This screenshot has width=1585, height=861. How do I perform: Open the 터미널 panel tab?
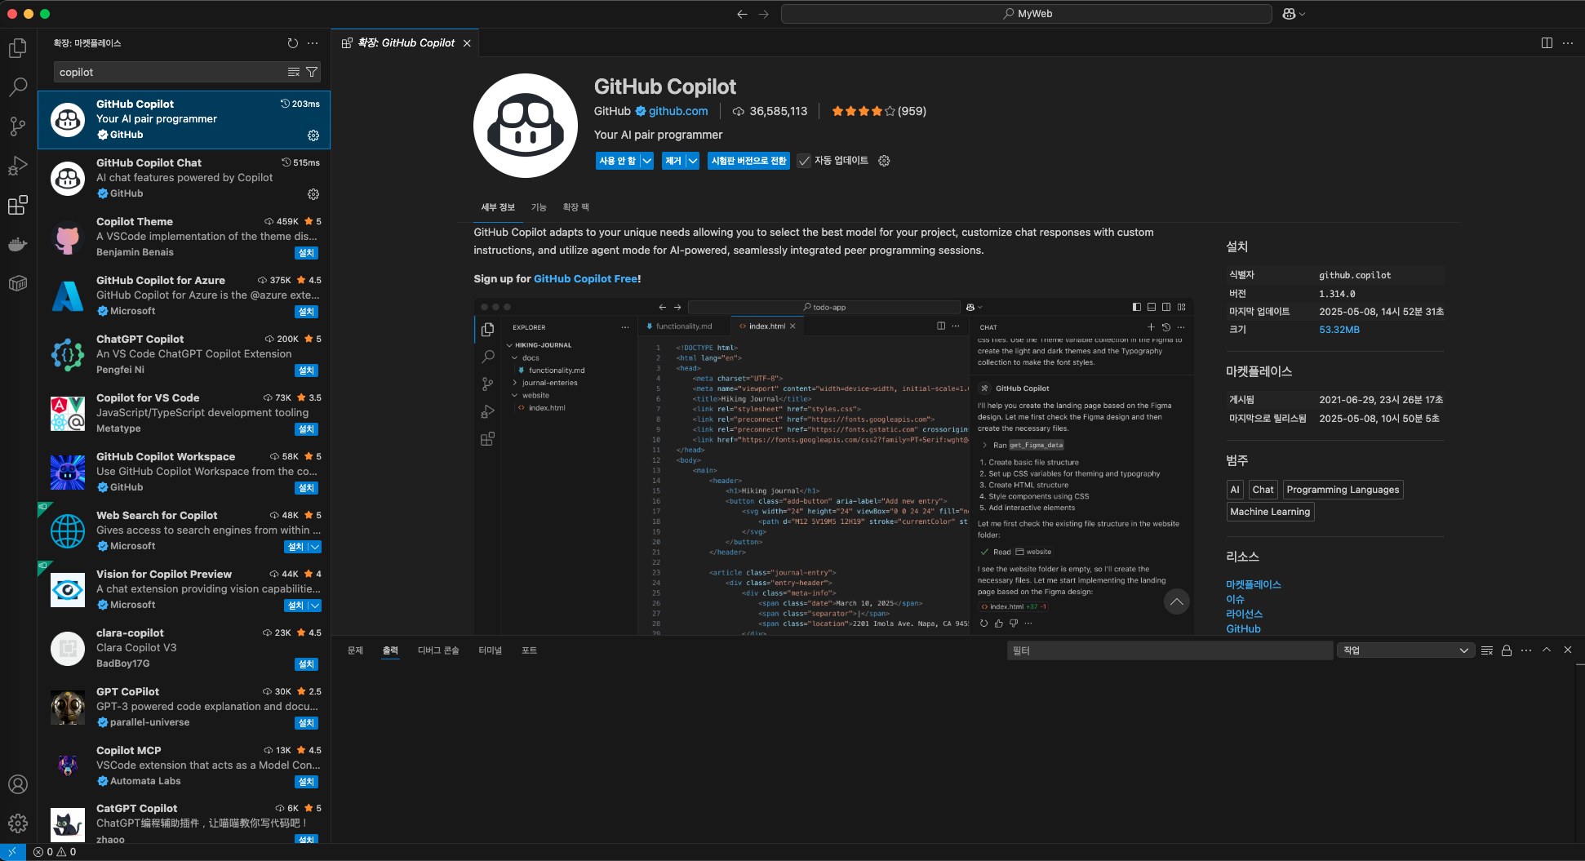point(490,650)
